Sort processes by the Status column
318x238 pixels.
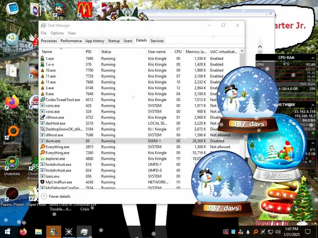coord(122,52)
